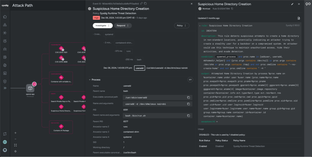Image resolution: width=312 pixels, height=157 pixels.
Task: Click the document icon beside Updated 2 months ago
Action: [x=299, y=18]
